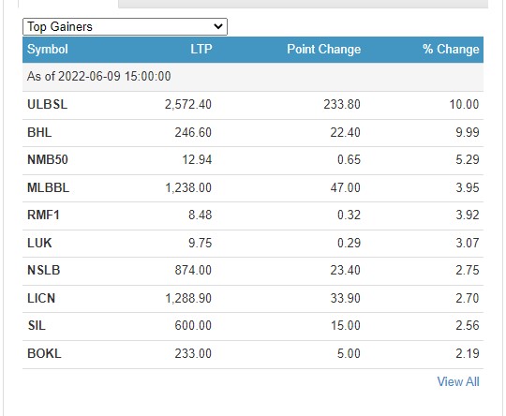Open the Top Gainers dropdown

click(x=125, y=26)
